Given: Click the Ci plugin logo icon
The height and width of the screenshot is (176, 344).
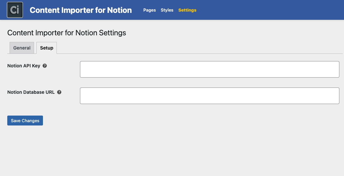Looking at the screenshot, I should (x=15, y=10).
